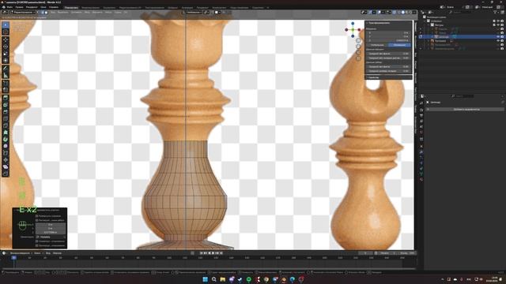506x284 pixels.
Task: Open the Tool tab in Properties editor
Action: pos(421,103)
